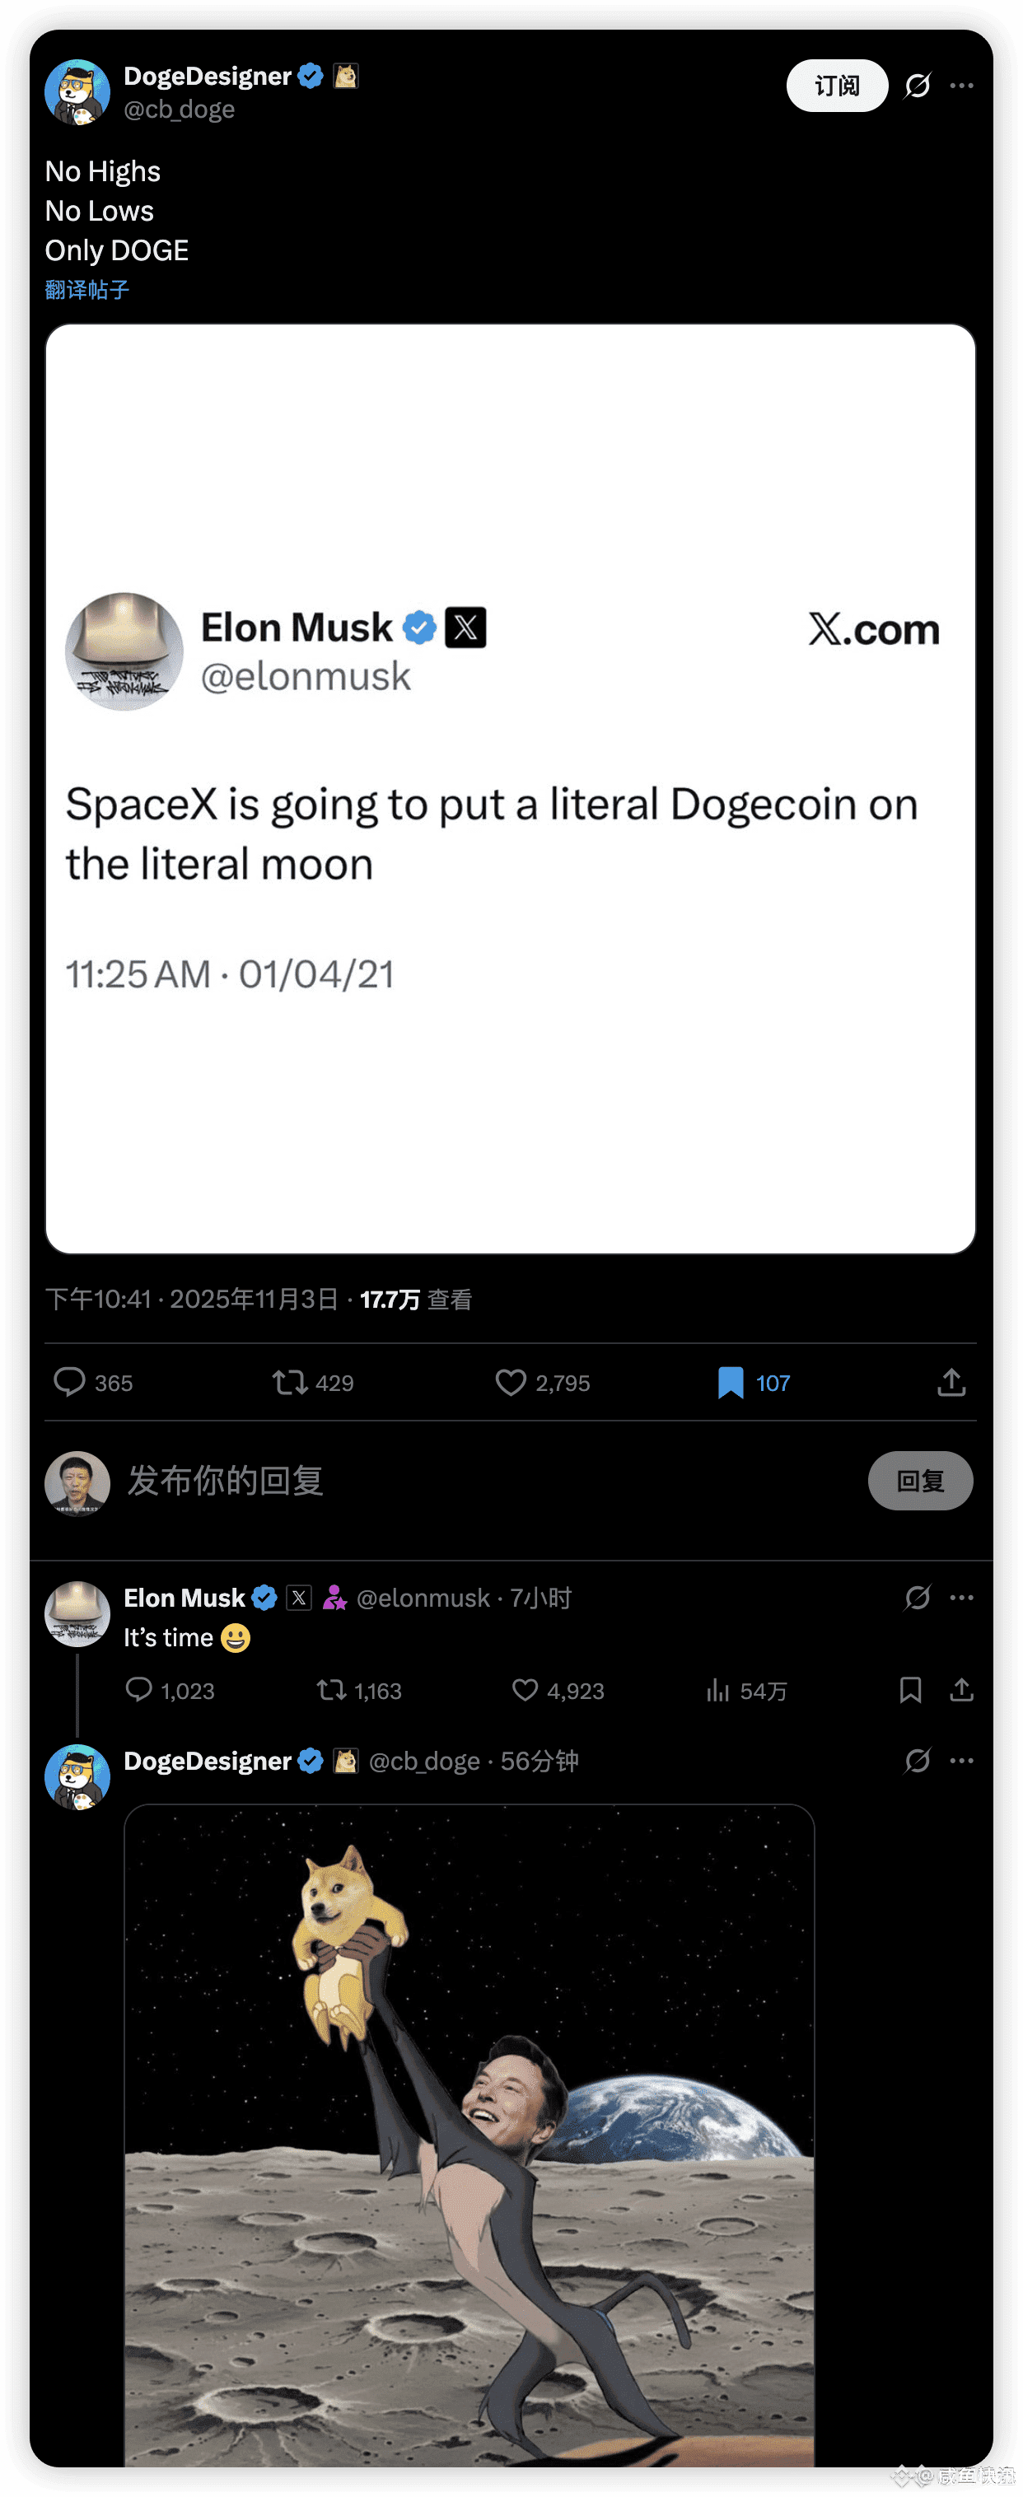The width and height of the screenshot is (1023, 2497).
Task: Bookmark Elon Musk's It's time reply
Action: click(x=909, y=1690)
